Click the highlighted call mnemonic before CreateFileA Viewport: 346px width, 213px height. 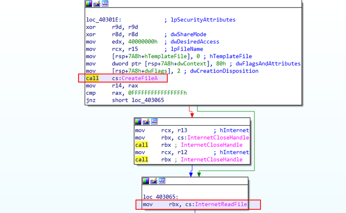coord(93,78)
